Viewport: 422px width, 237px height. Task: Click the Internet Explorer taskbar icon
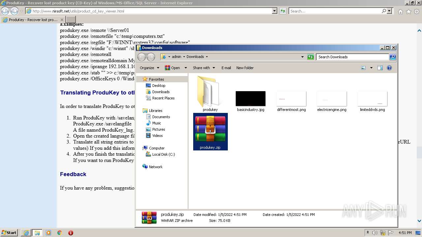(26, 233)
